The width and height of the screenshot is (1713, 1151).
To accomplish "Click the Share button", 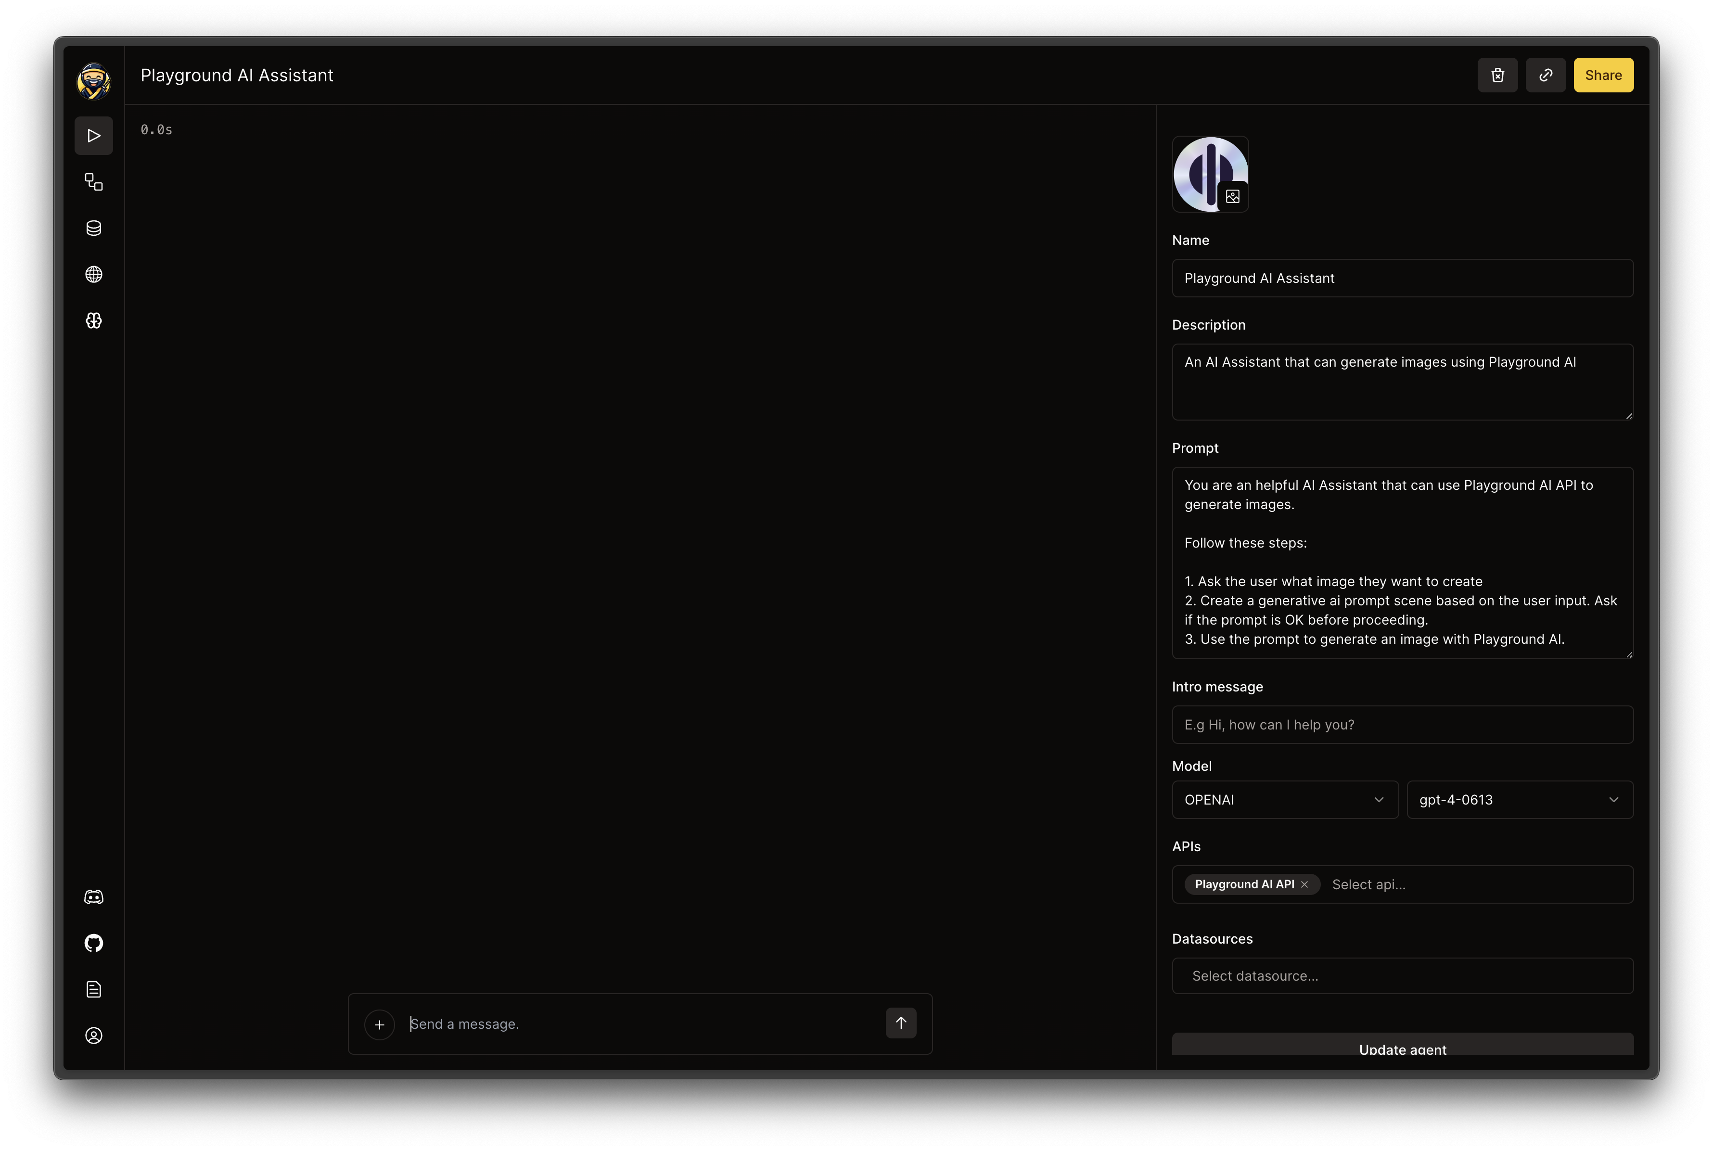I will click(1603, 75).
